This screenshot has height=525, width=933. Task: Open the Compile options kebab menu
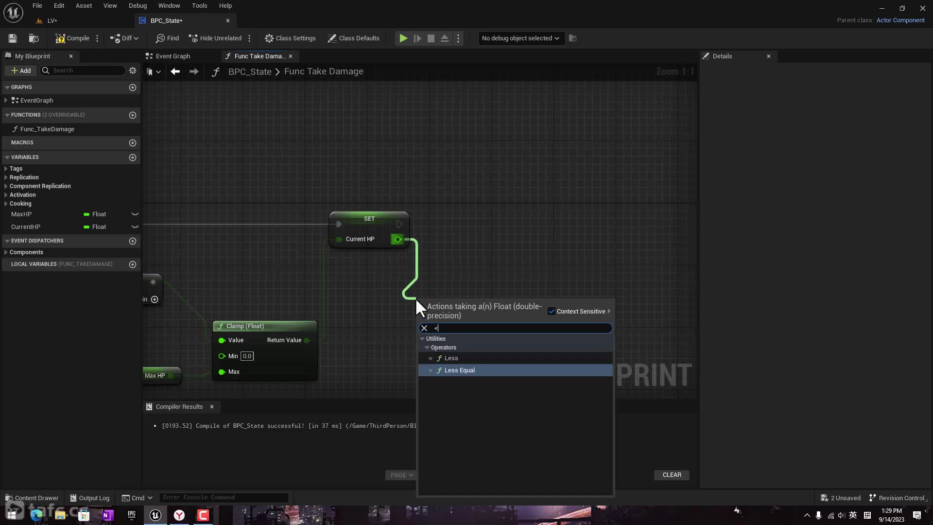(97, 38)
